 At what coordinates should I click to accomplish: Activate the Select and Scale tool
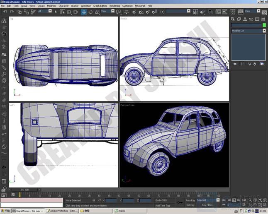[97, 12]
